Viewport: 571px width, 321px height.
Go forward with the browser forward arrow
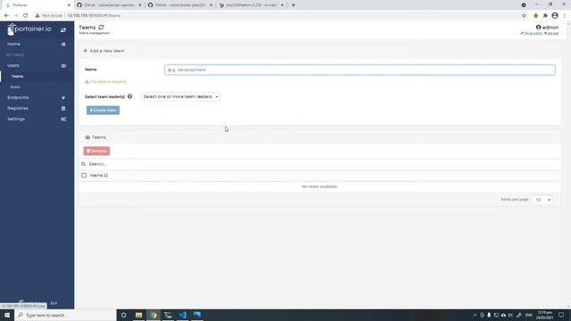pyautogui.click(x=16, y=16)
